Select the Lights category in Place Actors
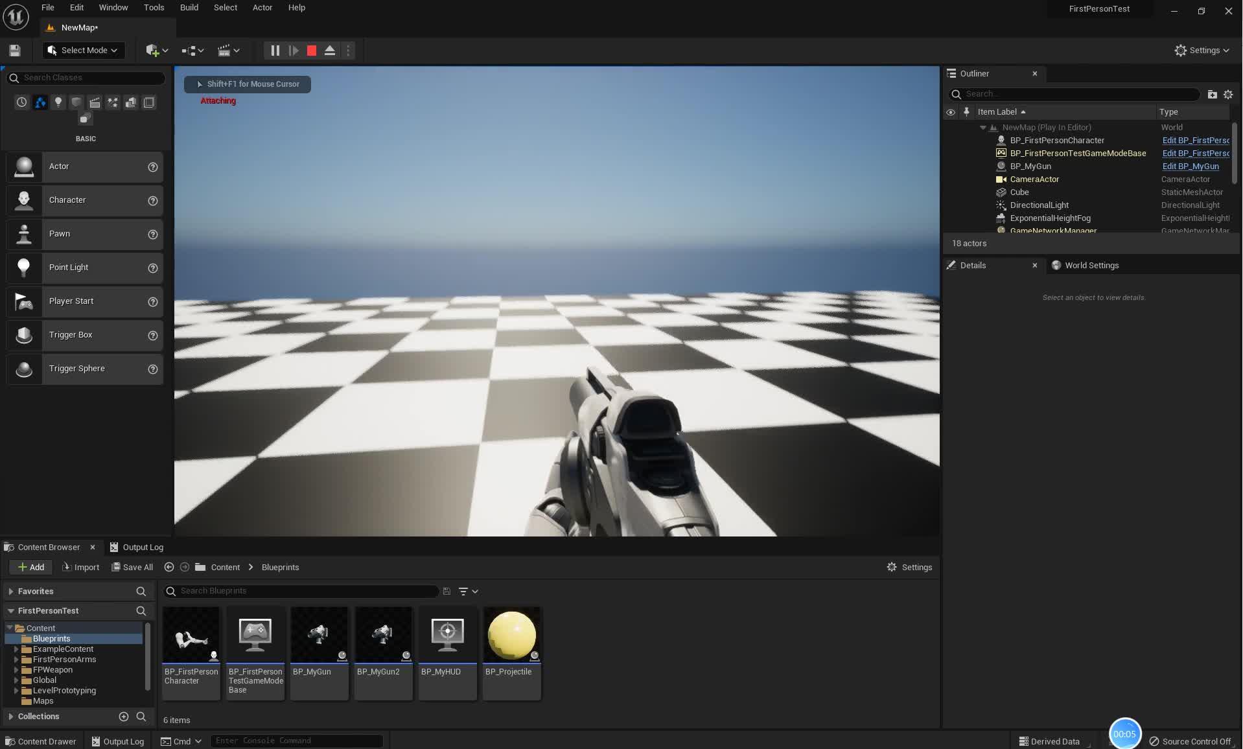The height and width of the screenshot is (749, 1243). tap(58, 102)
